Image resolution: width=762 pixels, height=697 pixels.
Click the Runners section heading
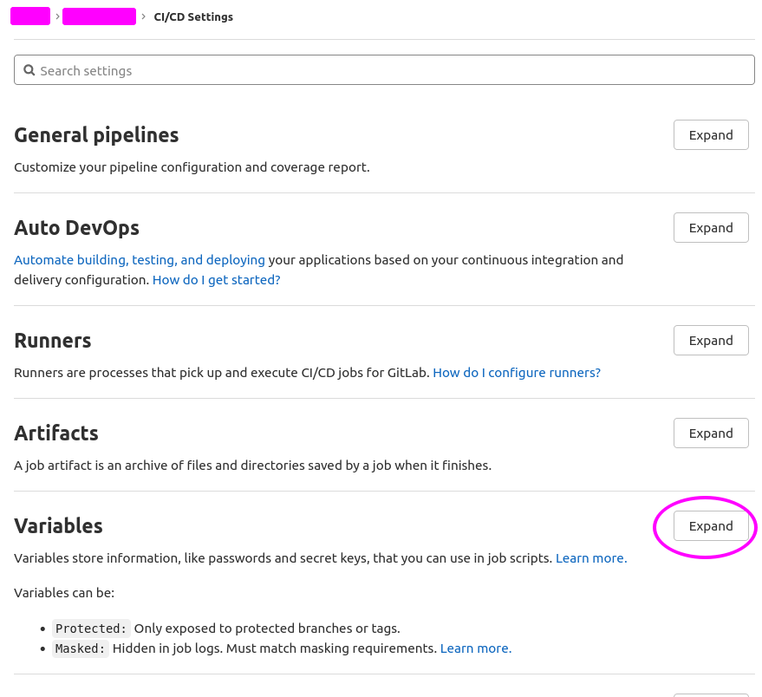[53, 341]
